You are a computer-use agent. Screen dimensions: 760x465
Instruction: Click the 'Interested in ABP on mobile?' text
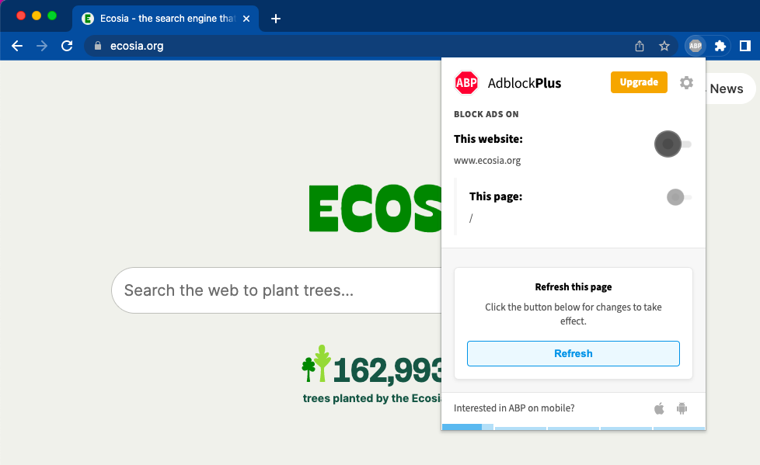pyautogui.click(x=514, y=408)
